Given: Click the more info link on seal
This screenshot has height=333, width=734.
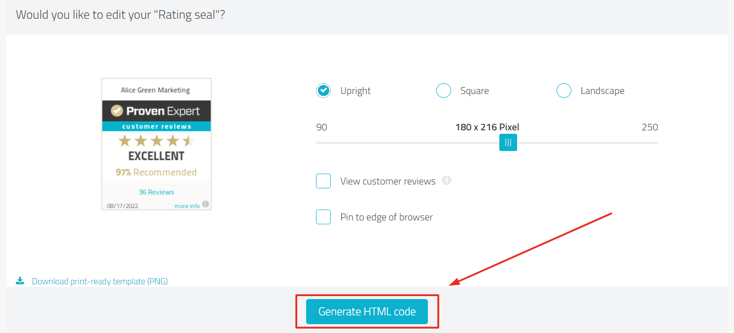Looking at the screenshot, I should click(187, 206).
